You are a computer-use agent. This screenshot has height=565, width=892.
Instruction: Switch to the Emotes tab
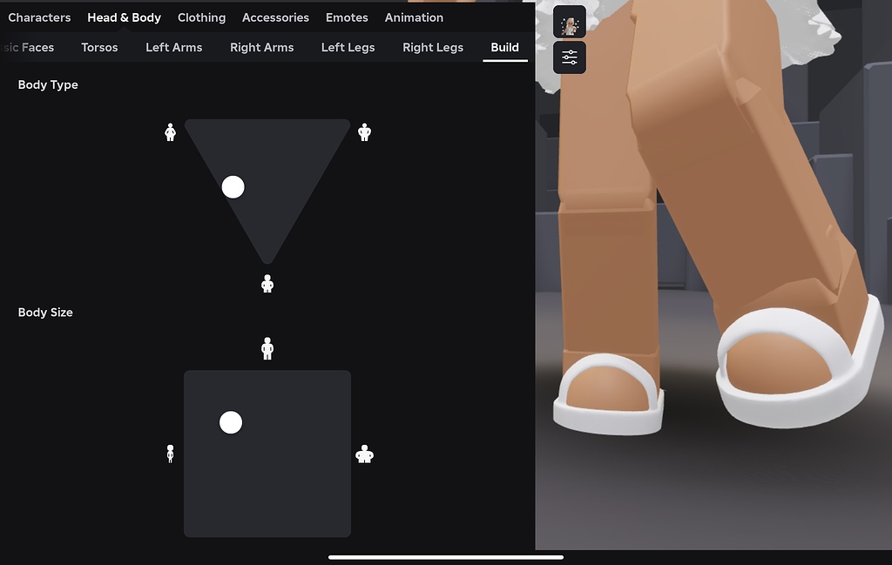coord(346,17)
